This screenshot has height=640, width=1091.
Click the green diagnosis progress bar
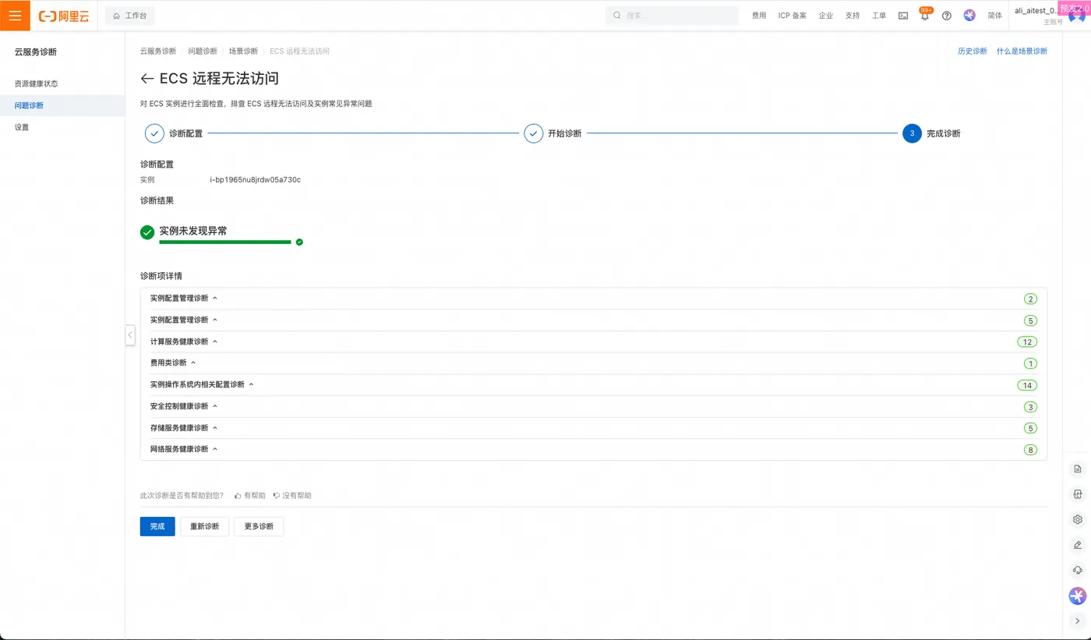point(225,242)
